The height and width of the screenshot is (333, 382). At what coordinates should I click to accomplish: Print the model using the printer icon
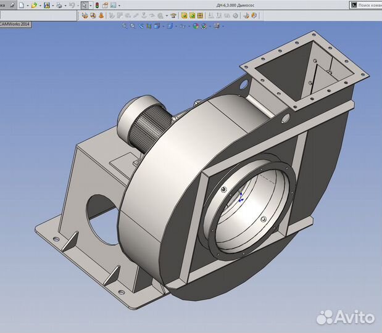point(59,5)
